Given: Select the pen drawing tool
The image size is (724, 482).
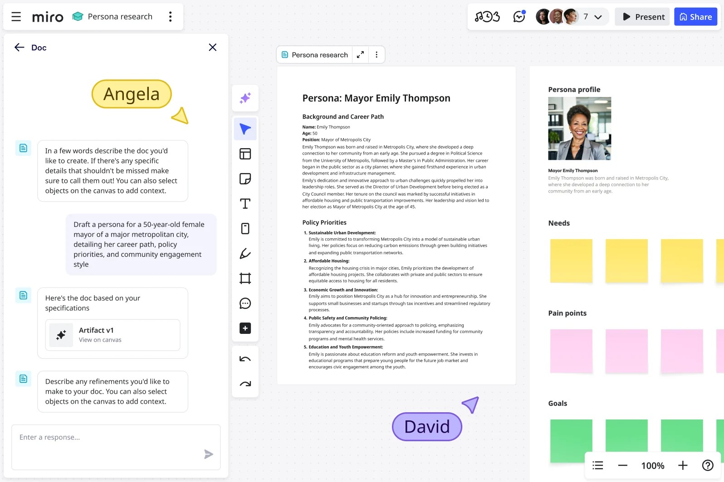Looking at the screenshot, I should [x=245, y=254].
